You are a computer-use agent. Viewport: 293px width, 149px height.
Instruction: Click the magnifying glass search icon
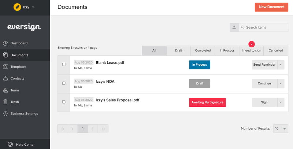[x=242, y=27]
